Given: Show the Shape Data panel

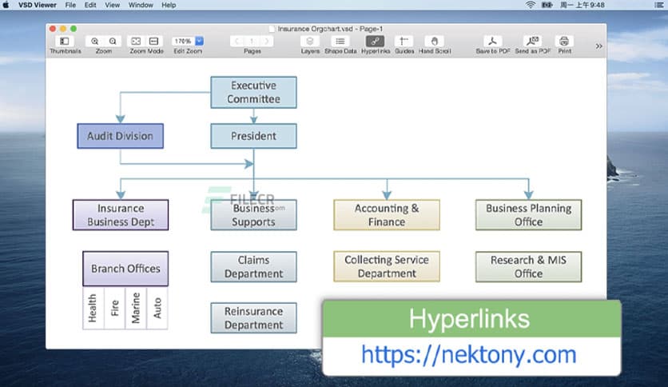Looking at the screenshot, I should 340,41.
